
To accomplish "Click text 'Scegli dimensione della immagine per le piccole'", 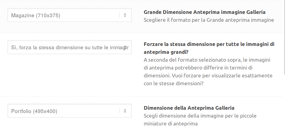I will pyautogui.click(x=200, y=116).
